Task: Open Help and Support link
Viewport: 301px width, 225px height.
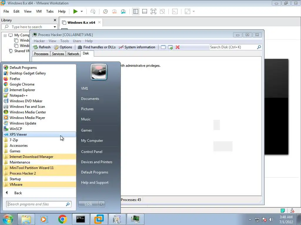Action: 95,183
